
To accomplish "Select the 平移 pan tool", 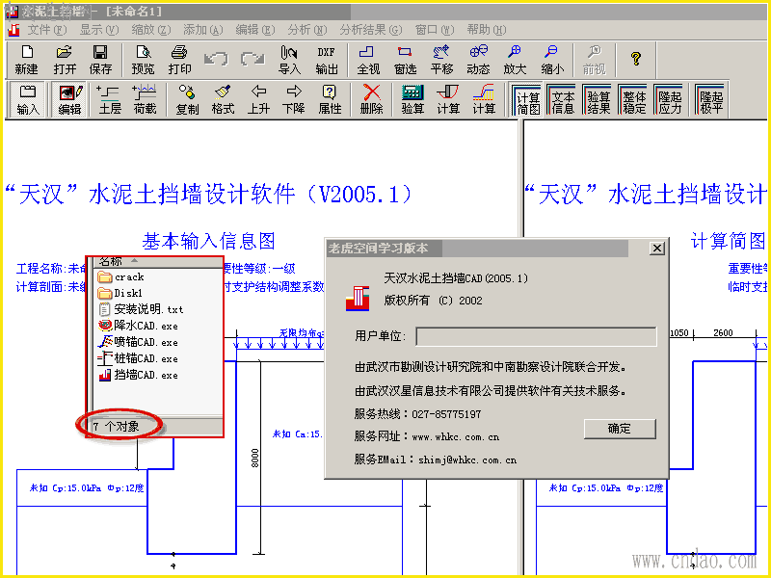I will pos(441,60).
